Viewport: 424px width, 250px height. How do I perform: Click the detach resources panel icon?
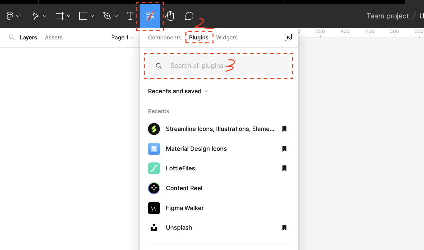coord(288,38)
